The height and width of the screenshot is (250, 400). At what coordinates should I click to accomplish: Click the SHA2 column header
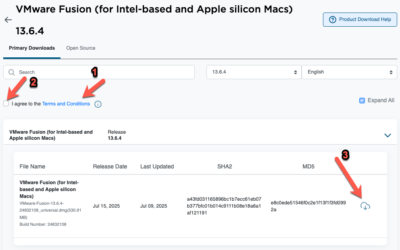click(224, 166)
